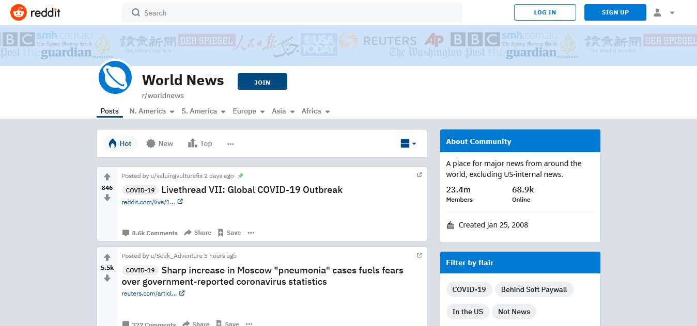Filter by the COVID-19 flair chip
Image resolution: width=697 pixels, height=326 pixels.
469,289
